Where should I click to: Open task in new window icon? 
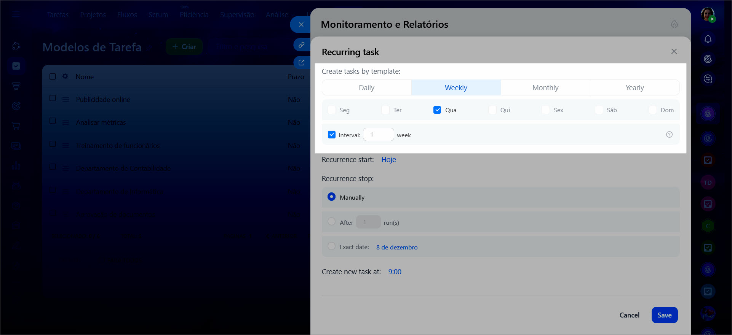click(301, 63)
